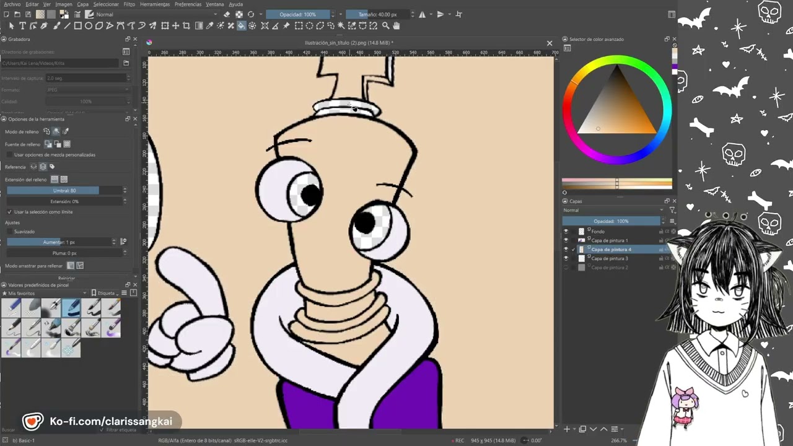Image resolution: width=793 pixels, height=446 pixels.
Task: Open layer filter funnel dropdown
Action: pyautogui.click(x=672, y=210)
